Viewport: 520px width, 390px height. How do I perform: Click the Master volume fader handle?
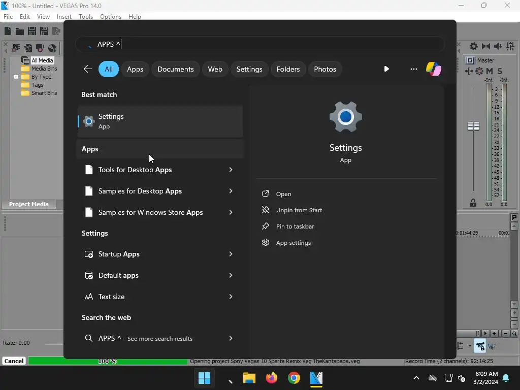tap(474, 126)
